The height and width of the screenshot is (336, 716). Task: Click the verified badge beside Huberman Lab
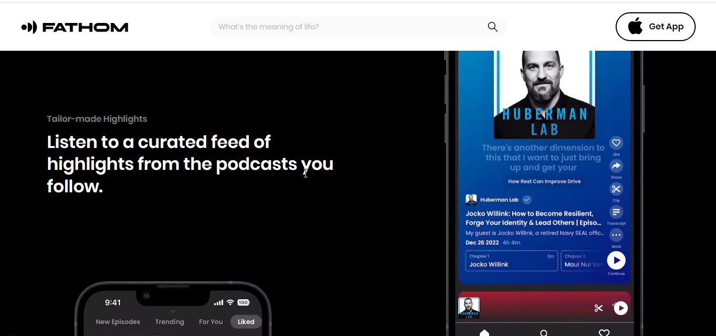click(527, 200)
